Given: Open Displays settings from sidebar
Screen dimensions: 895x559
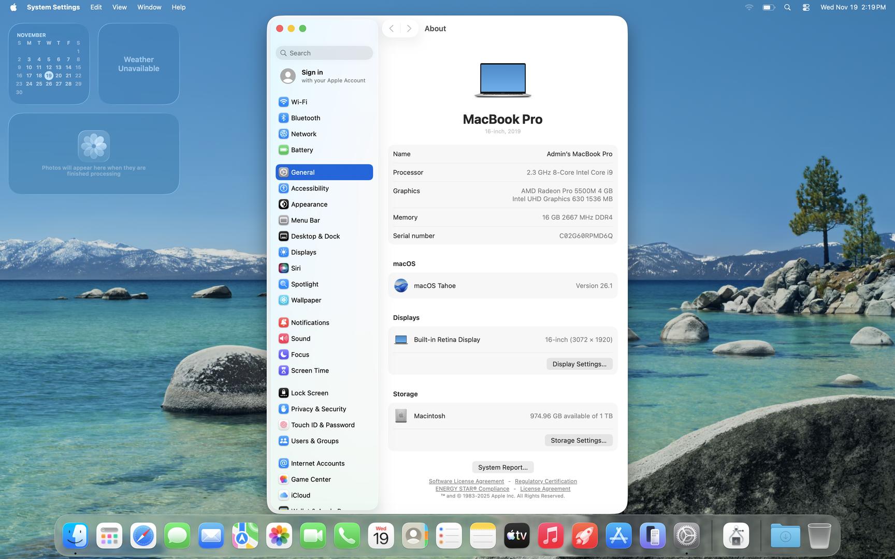Looking at the screenshot, I should pyautogui.click(x=303, y=252).
